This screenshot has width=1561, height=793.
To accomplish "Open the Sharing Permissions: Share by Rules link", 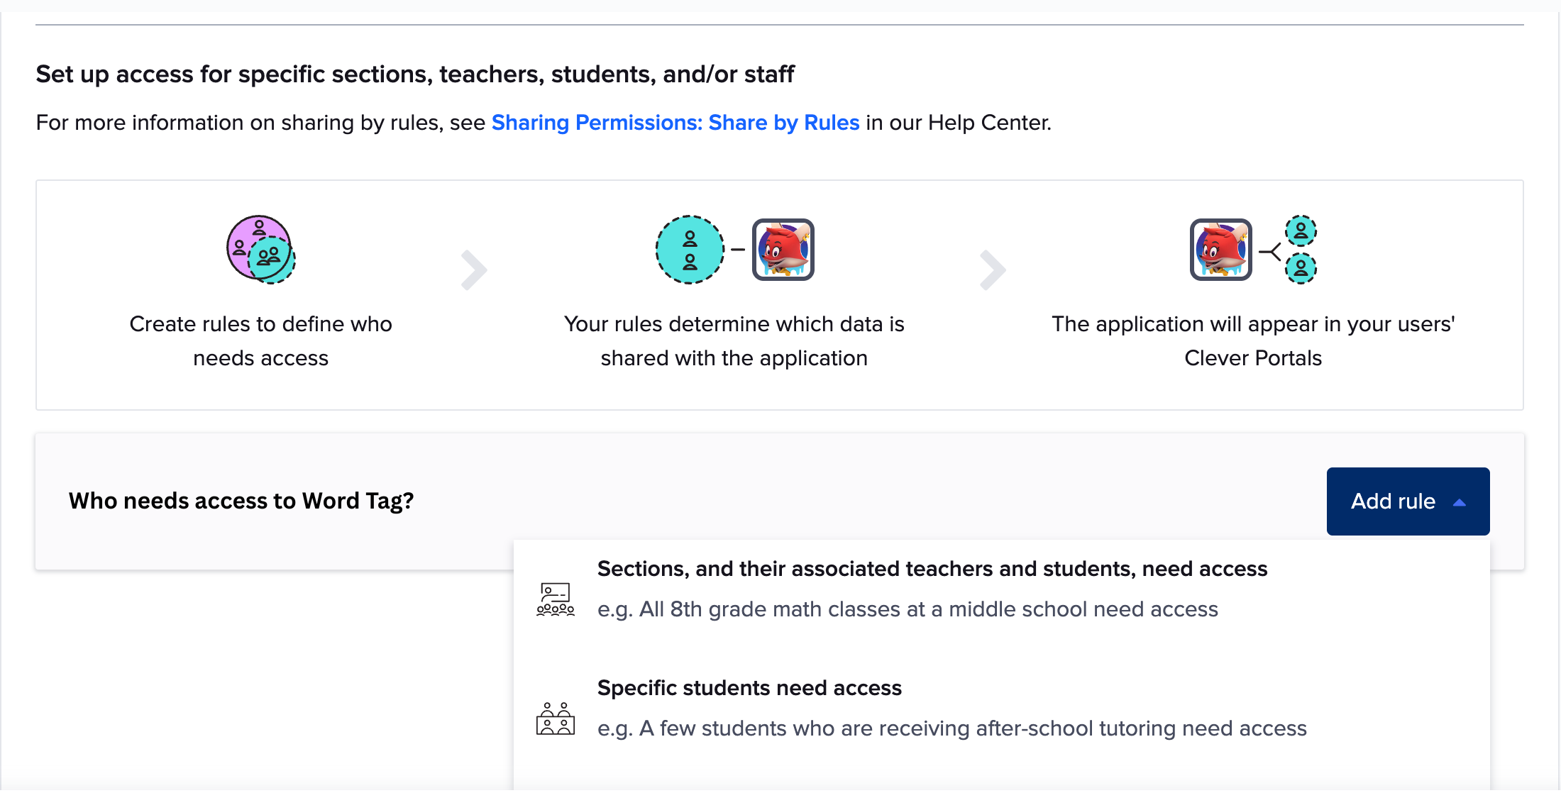I will click(675, 123).
